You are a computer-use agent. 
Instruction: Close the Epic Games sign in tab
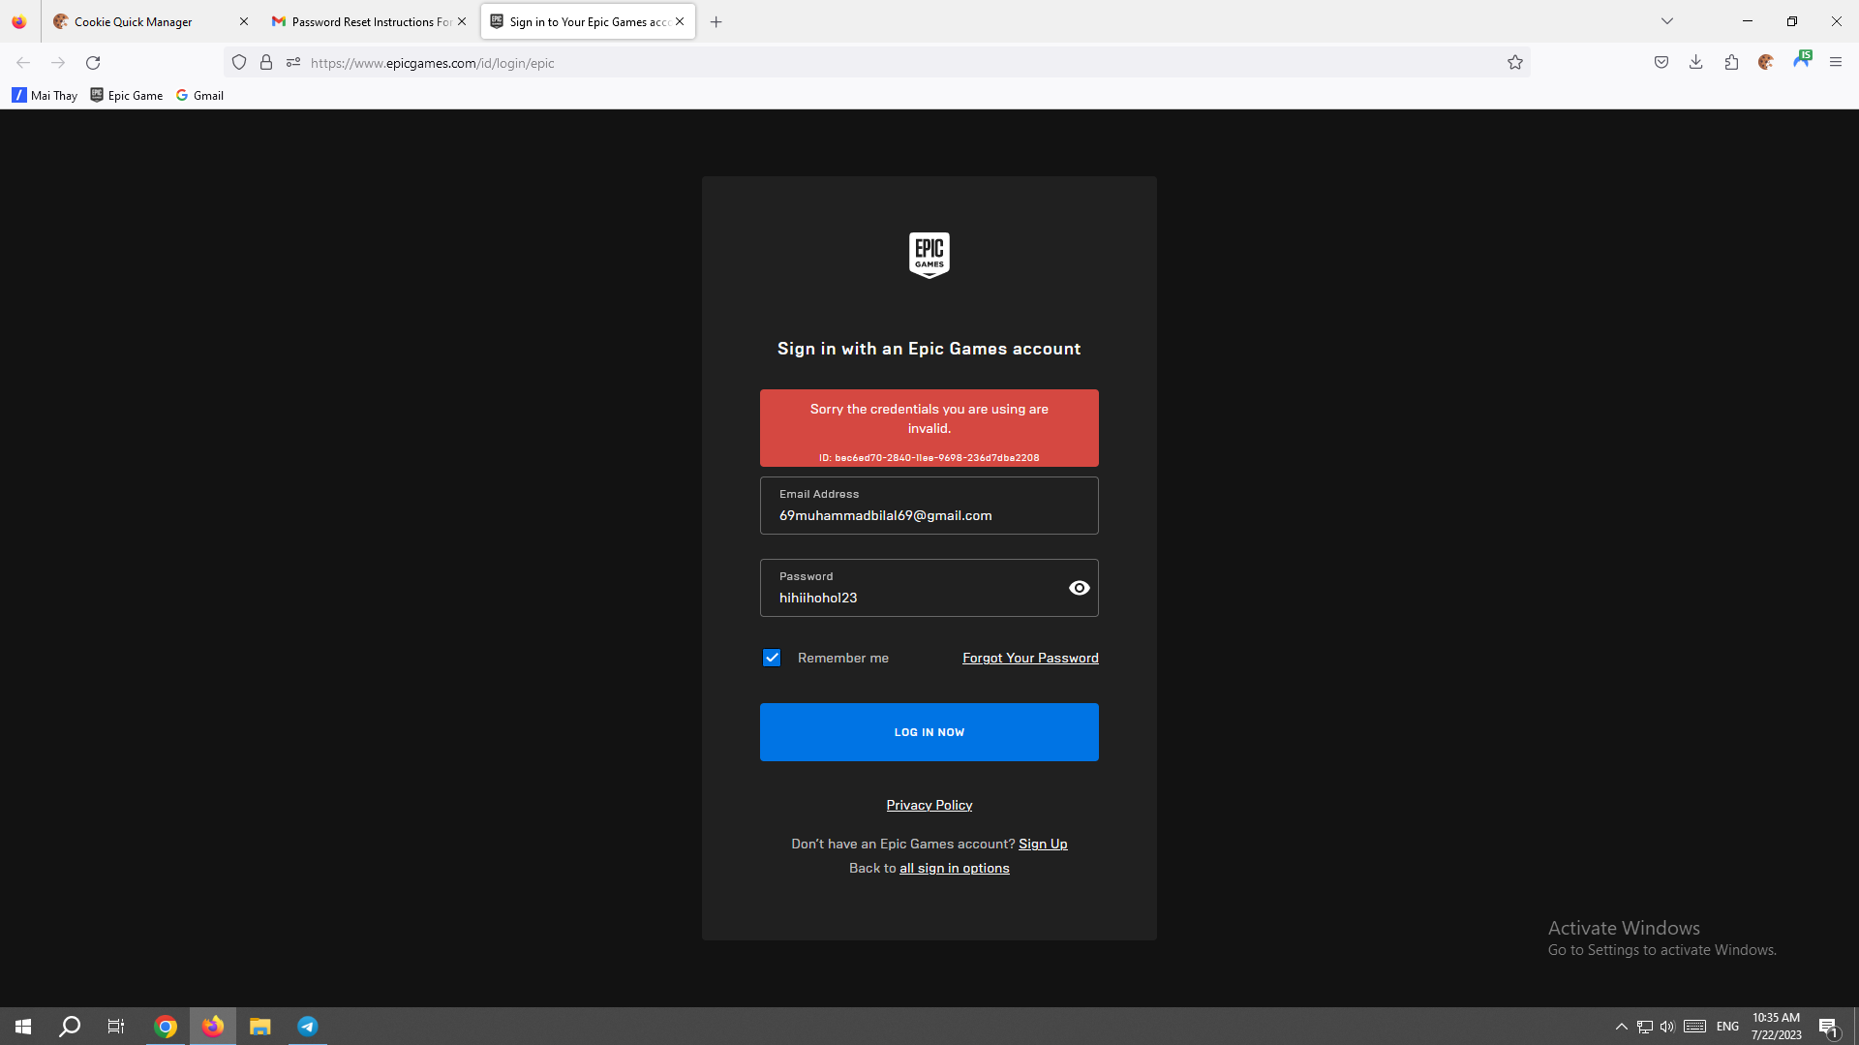[x=680, y=21]
